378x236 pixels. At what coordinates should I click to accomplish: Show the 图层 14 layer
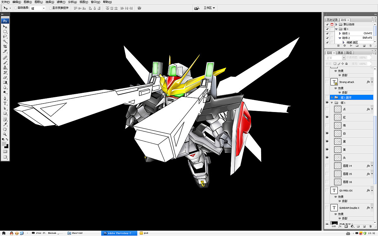(x=327, y=166)
